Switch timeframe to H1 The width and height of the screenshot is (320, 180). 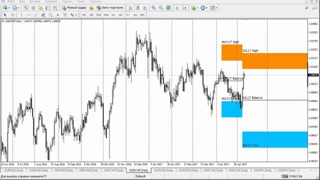113,15
